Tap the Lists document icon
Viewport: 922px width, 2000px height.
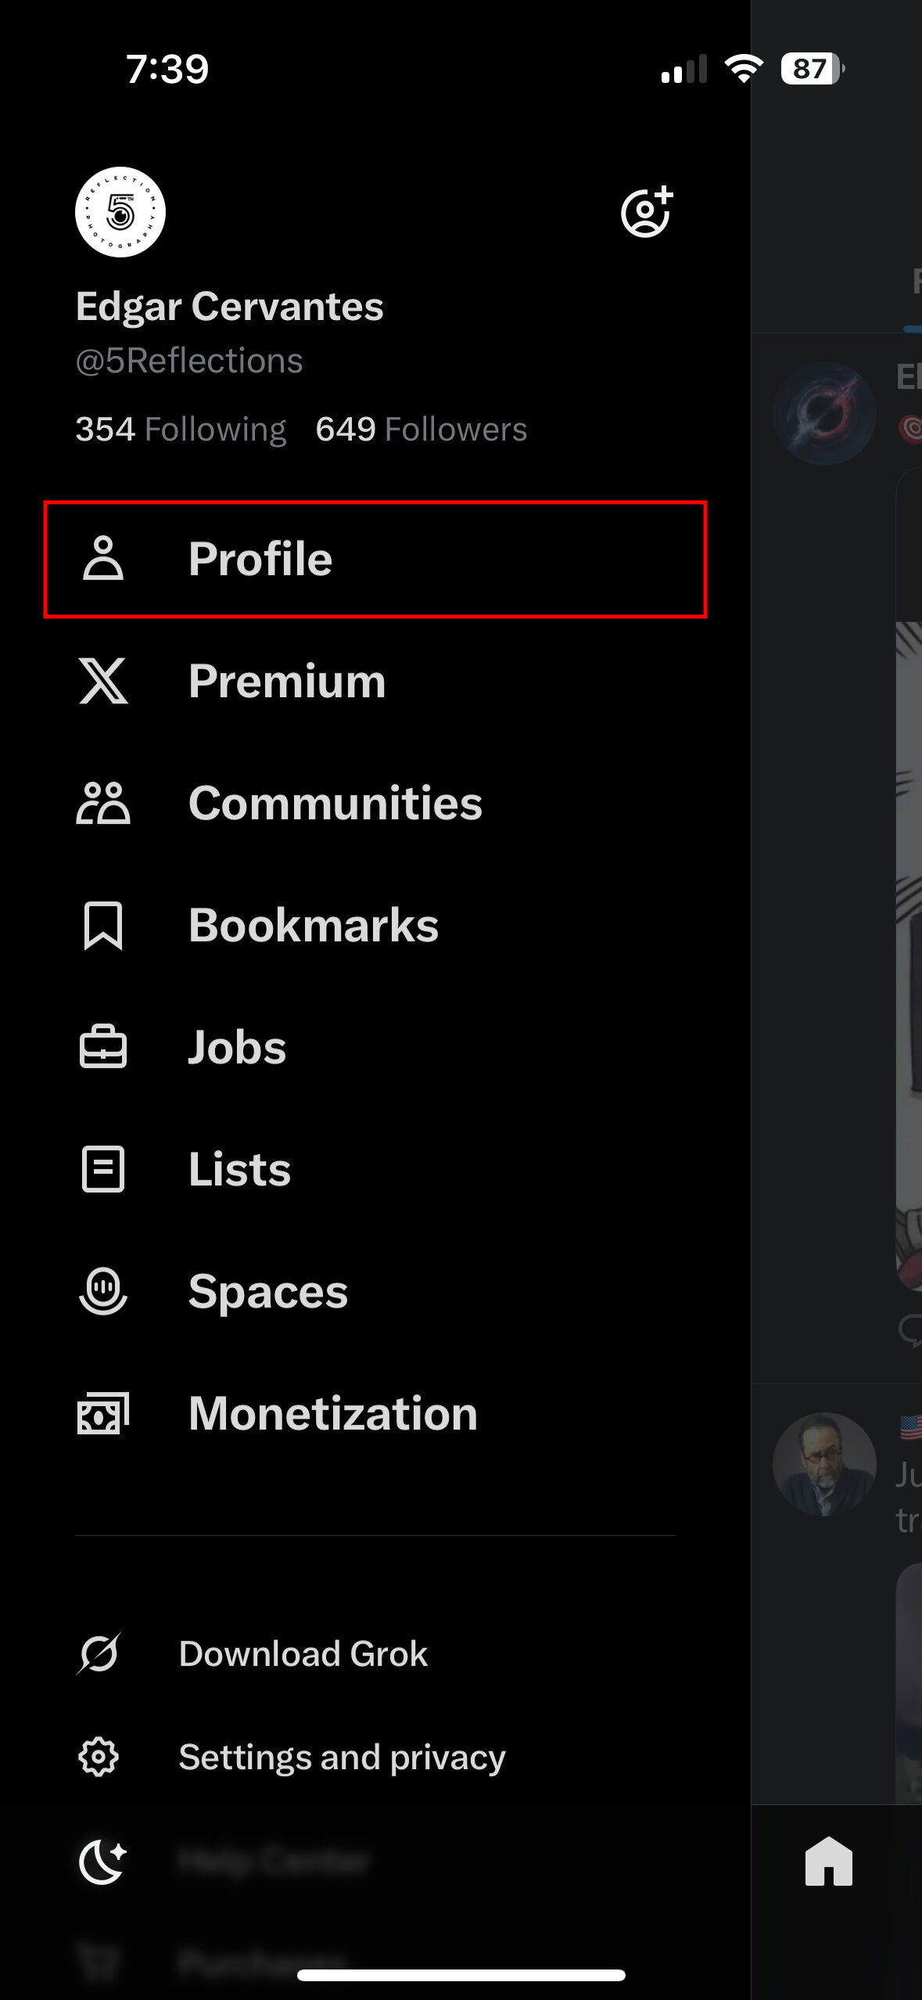[103, 1170]
